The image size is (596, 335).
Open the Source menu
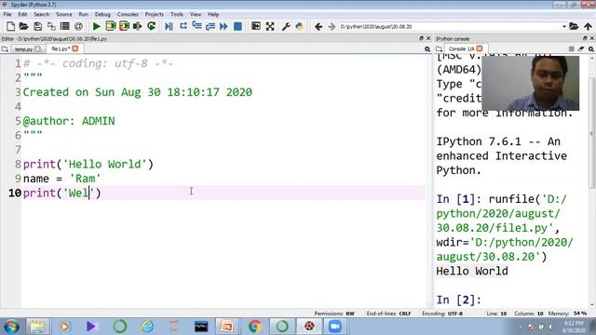(x=64, y=14)
